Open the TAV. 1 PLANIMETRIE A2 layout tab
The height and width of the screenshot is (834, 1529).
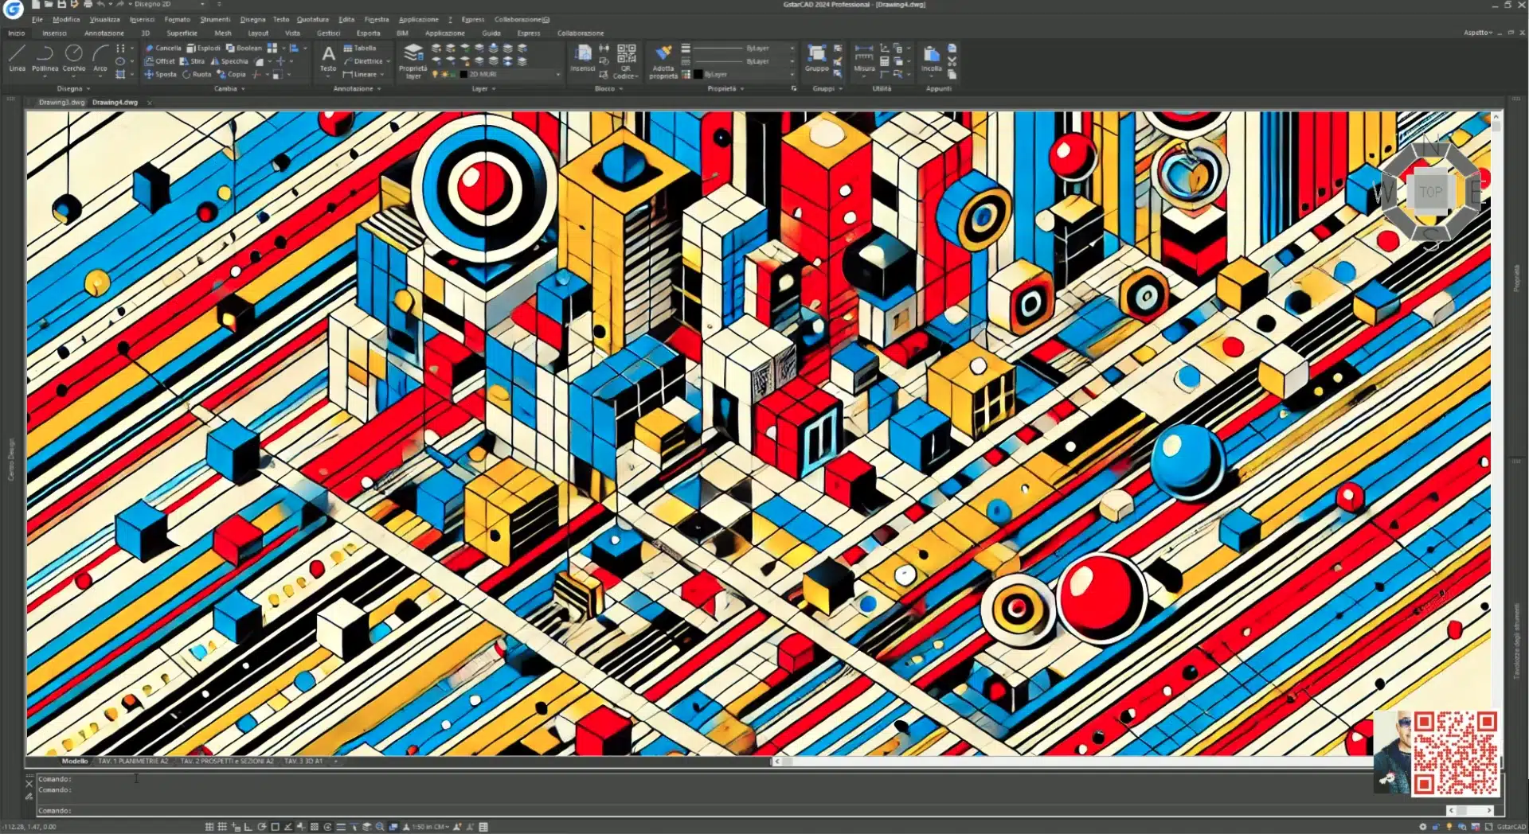pos(133,761)
